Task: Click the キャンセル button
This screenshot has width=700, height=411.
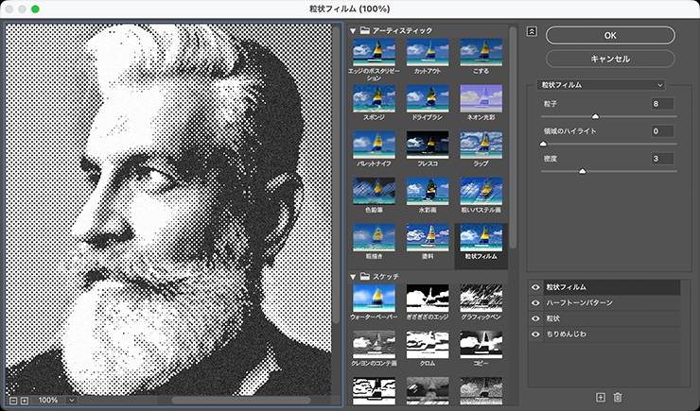Action: coord(610,58)
